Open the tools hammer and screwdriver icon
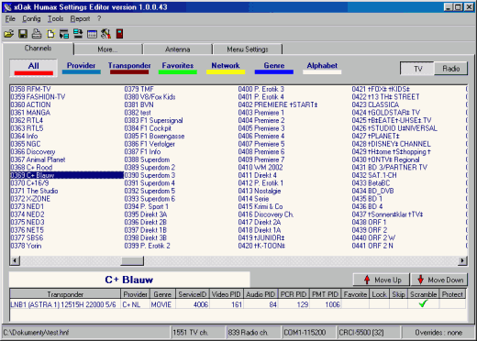The width and height of the screenshot is (477, 341). (105, 34)
